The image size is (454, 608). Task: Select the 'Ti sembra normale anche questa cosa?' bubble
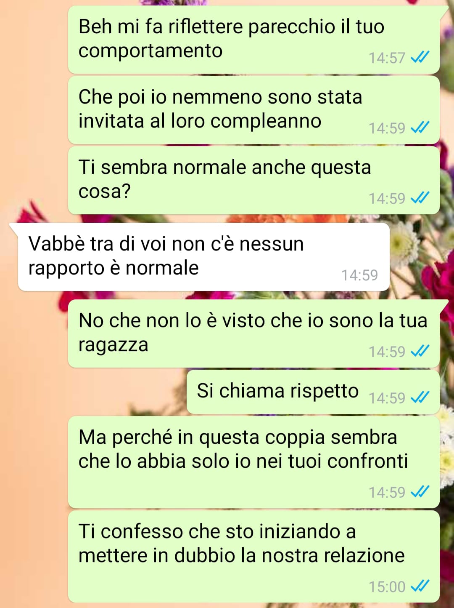(x=254, y=180)
